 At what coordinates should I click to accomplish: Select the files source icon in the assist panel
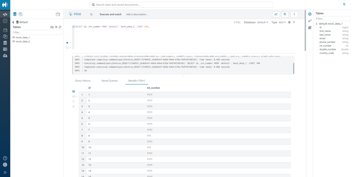tap(58, 14)
